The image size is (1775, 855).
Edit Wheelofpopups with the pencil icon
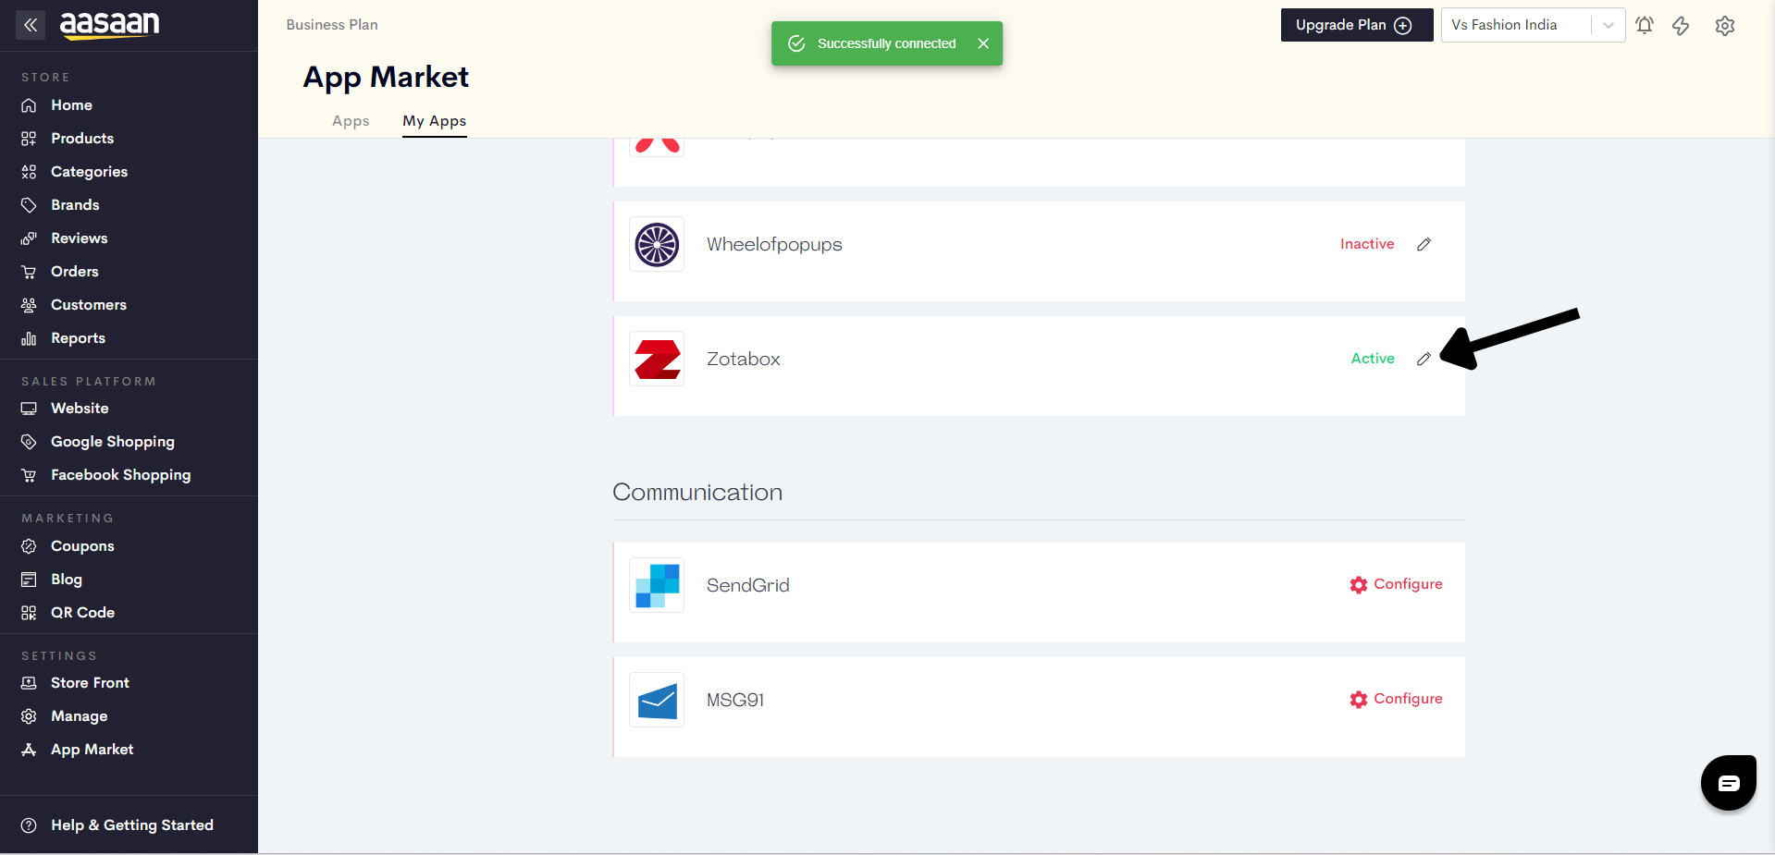tap(1424, 244)
